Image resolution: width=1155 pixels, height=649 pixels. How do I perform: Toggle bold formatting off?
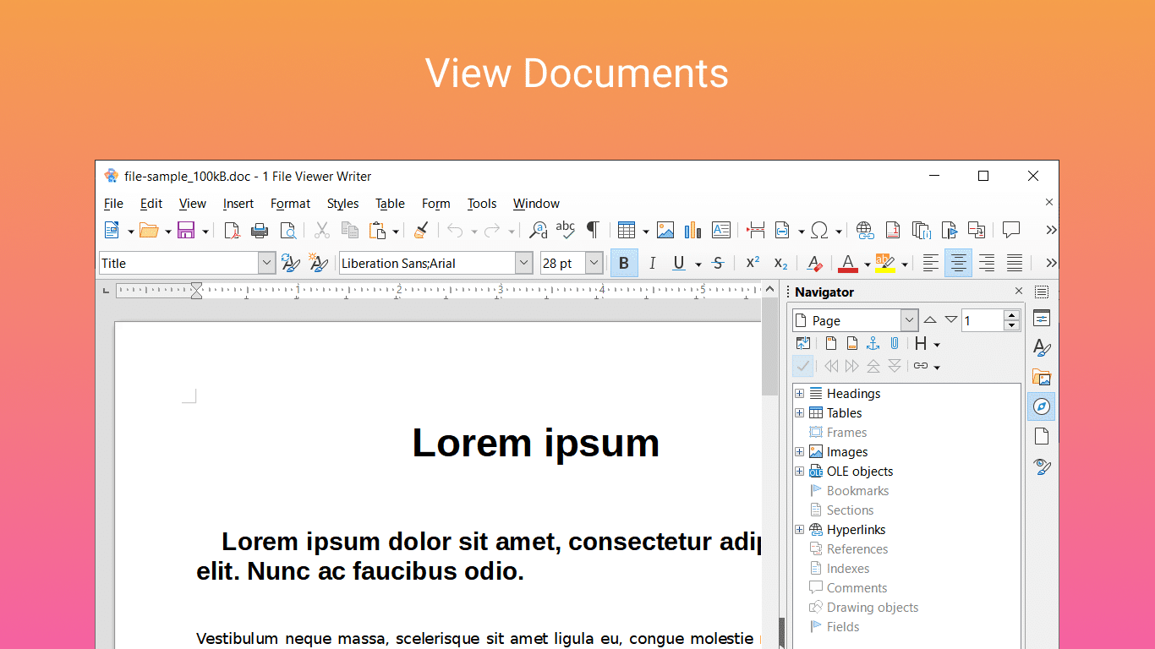point(623,263)
